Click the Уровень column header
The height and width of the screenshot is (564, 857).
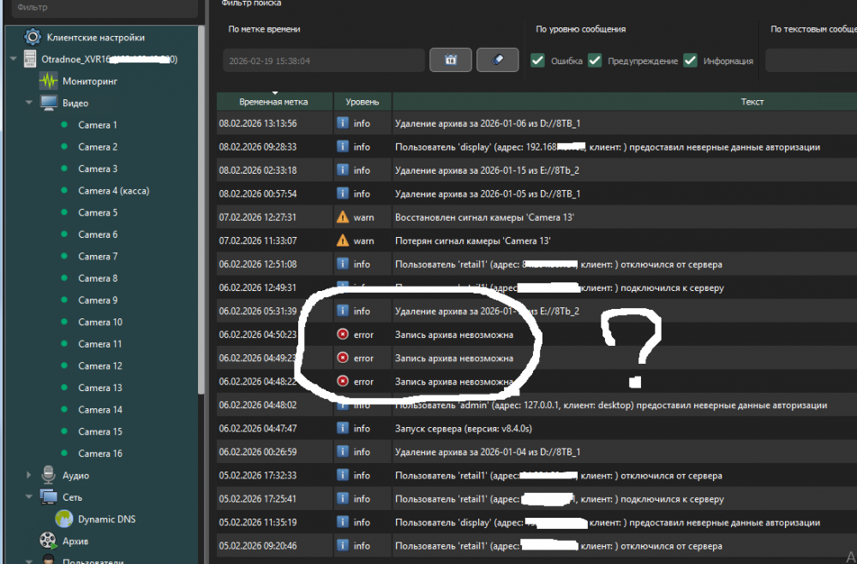click(x=362, y=102)
